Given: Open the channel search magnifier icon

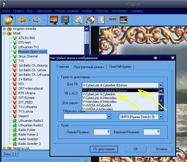Looking at the screenshot, I should 79,20.
